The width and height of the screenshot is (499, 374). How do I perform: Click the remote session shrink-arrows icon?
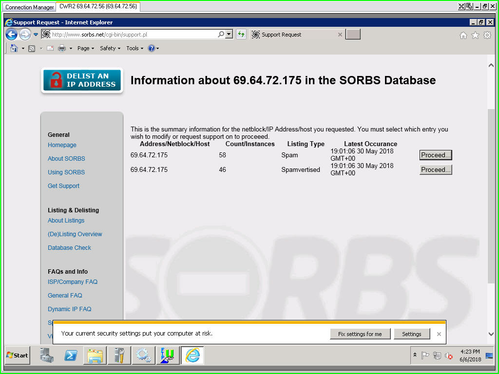coord(461,6)
